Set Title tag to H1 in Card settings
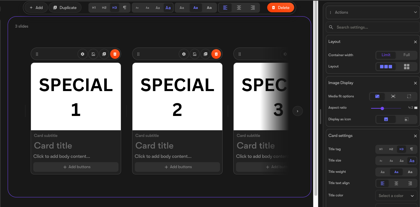 click(x=381, y=149)
